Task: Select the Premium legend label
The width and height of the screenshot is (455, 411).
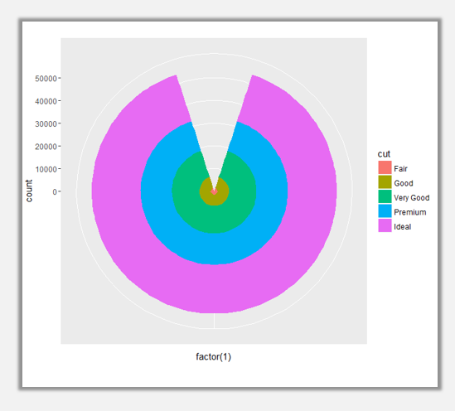Action: point(409,212)
